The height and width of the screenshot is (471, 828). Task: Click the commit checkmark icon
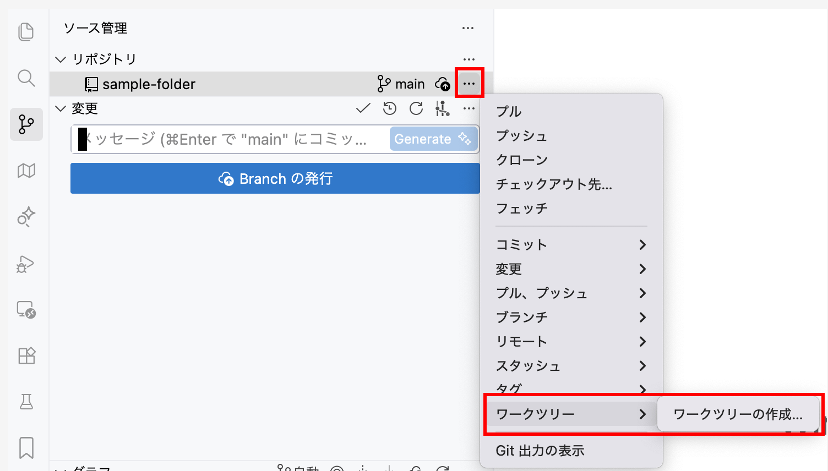363,108
